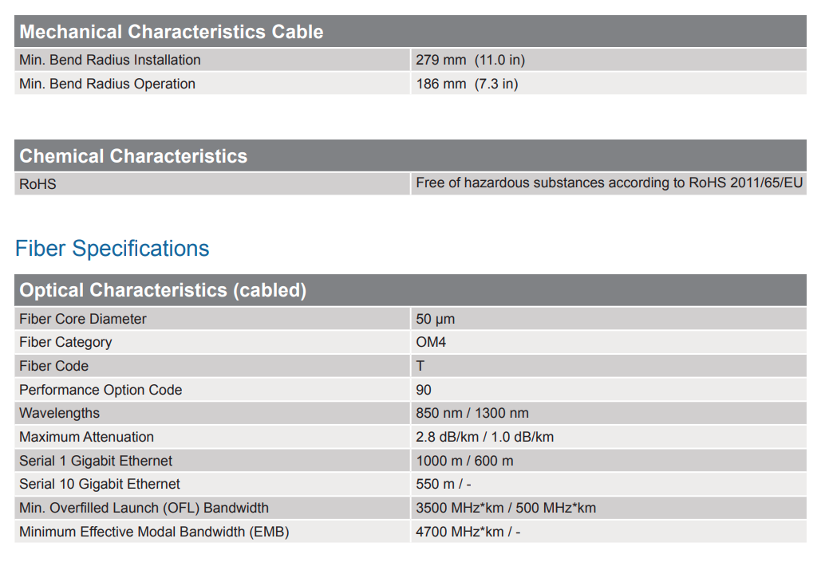Click the Performance Option Code value 90
Viewport: 825px width, 562px height.
[424, 390]
